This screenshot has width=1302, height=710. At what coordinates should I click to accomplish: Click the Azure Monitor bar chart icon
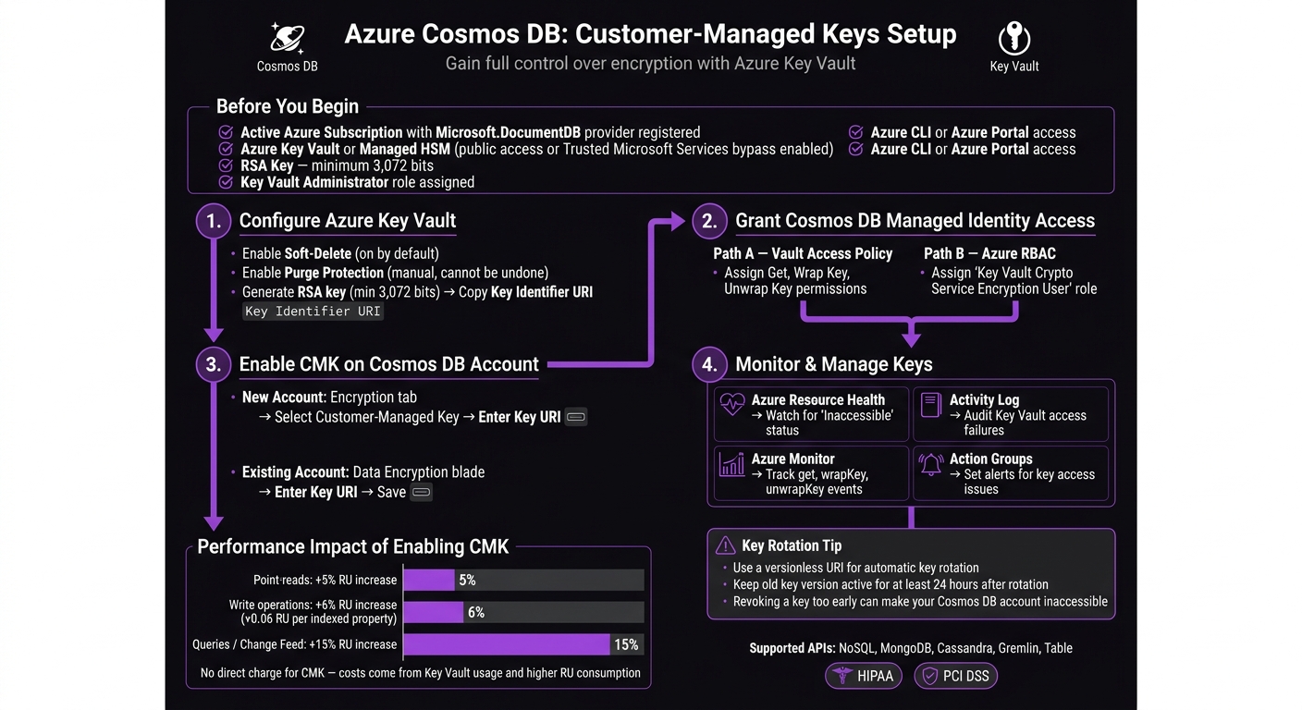click(x=732, y=464)
